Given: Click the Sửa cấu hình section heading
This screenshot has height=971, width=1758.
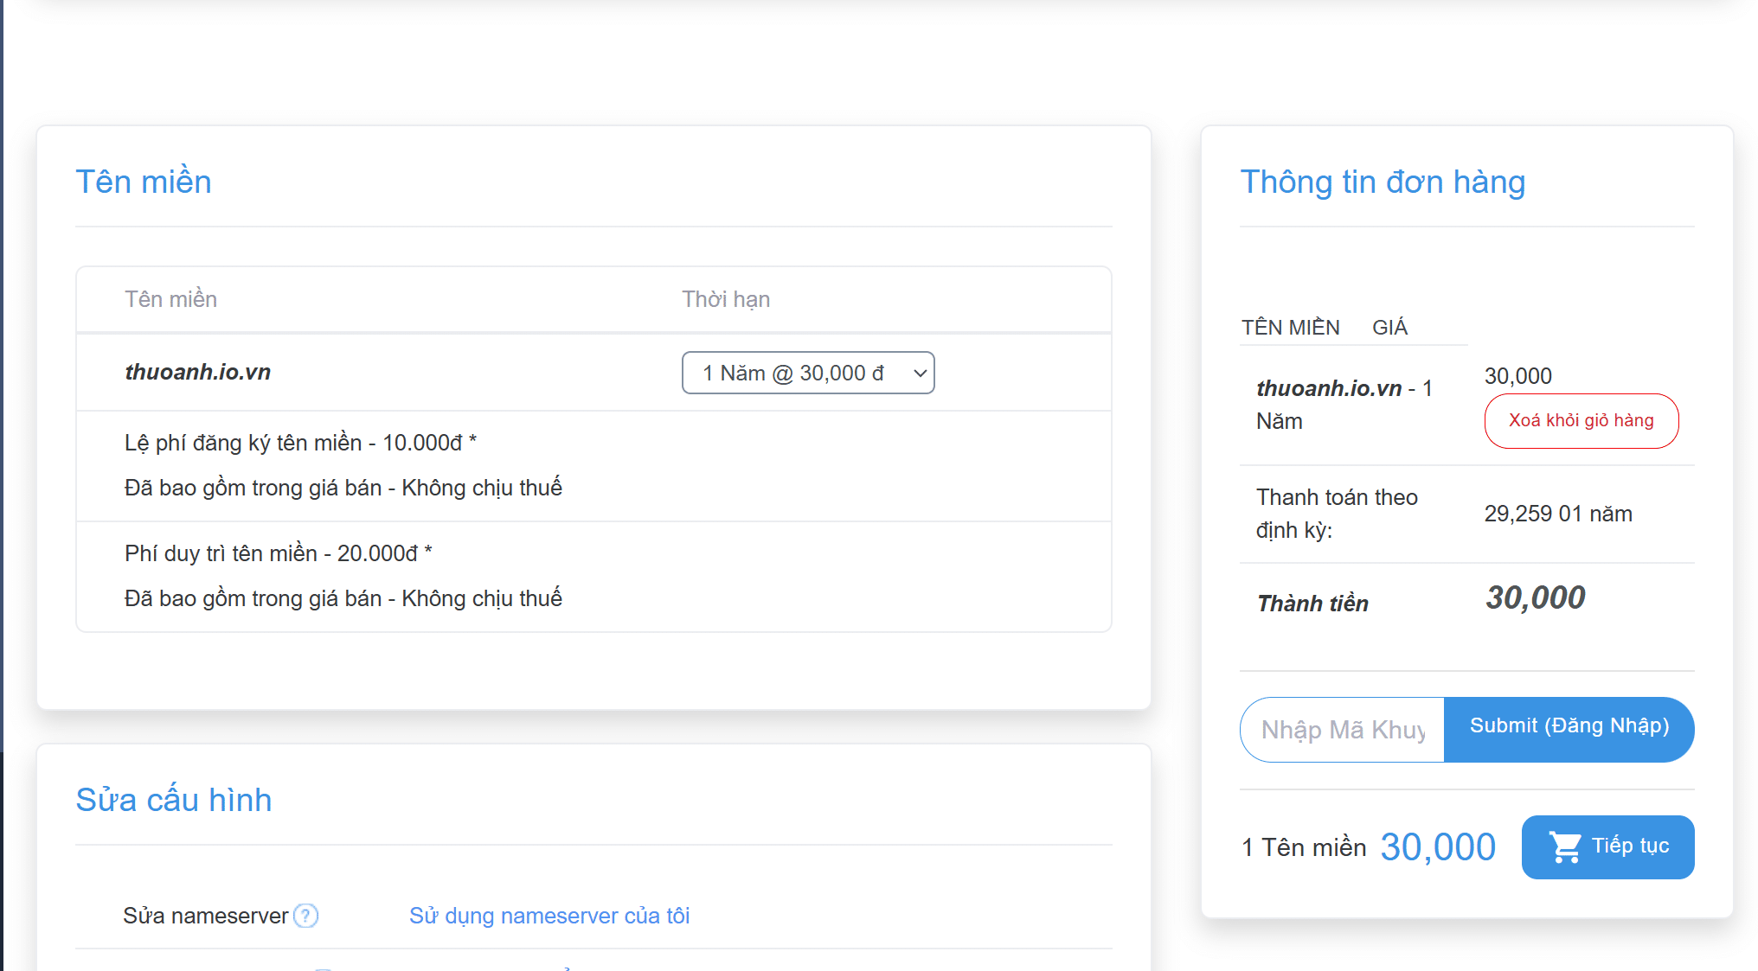Looking at the screenshot, I should pos(173,800).
